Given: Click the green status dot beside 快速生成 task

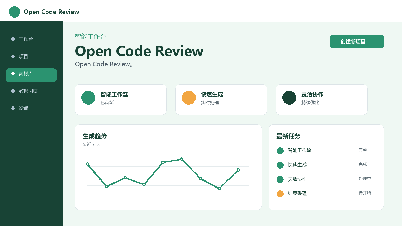Looking at the screenshot, I should [x=280, y=165].
